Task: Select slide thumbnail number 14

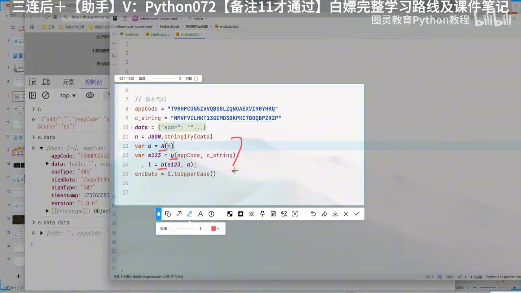Action: tap(19, 220)
